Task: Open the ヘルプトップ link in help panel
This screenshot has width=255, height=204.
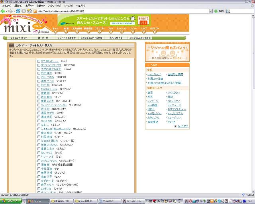Action: pyautogui.click(x=154, y=75)
